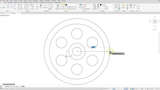Click the layer color black swatch
This screenshot has height=90, width=160.
click(x=66, y=5)
